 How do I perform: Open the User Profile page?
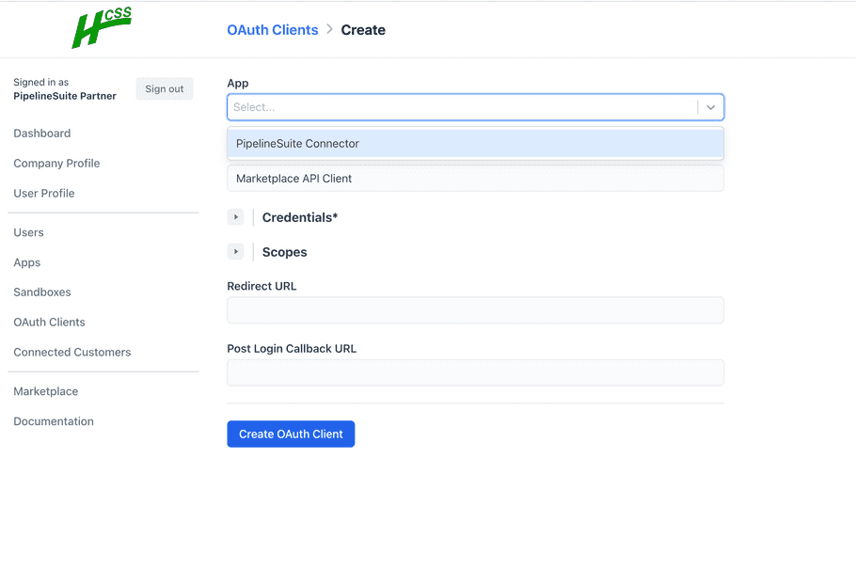coord(43,193)
